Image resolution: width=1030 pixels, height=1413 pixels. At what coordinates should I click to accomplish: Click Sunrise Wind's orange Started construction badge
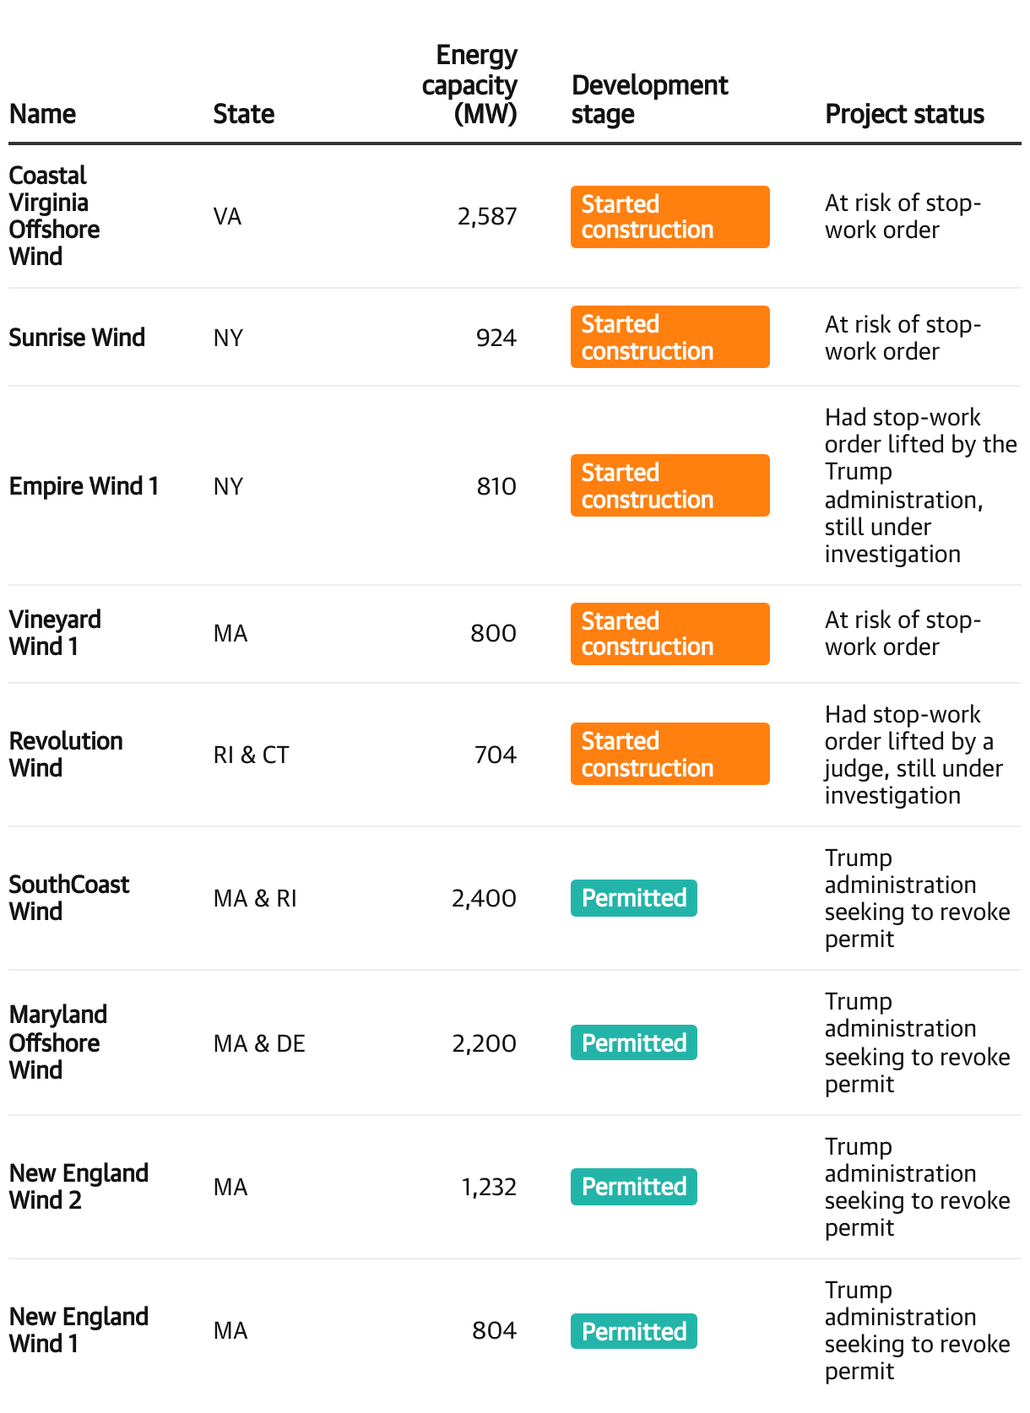coord(669,337)
